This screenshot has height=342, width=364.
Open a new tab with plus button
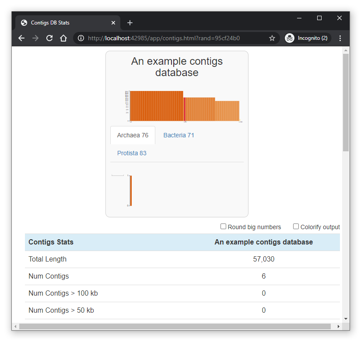coord(130,23)
